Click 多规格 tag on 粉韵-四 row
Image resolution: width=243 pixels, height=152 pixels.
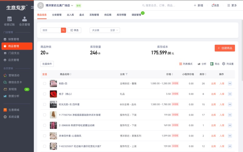pos(175,83)
